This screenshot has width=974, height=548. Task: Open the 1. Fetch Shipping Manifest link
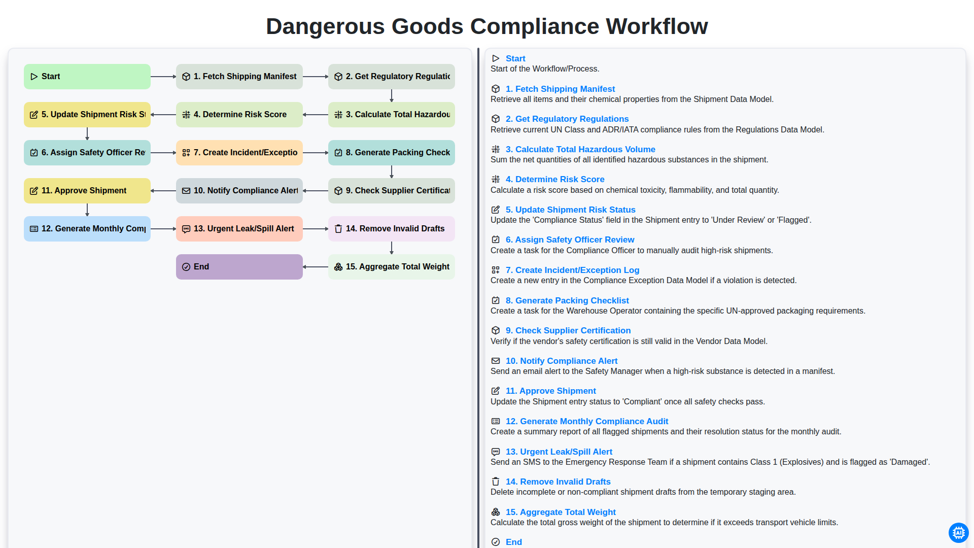(x=560, y=89)
